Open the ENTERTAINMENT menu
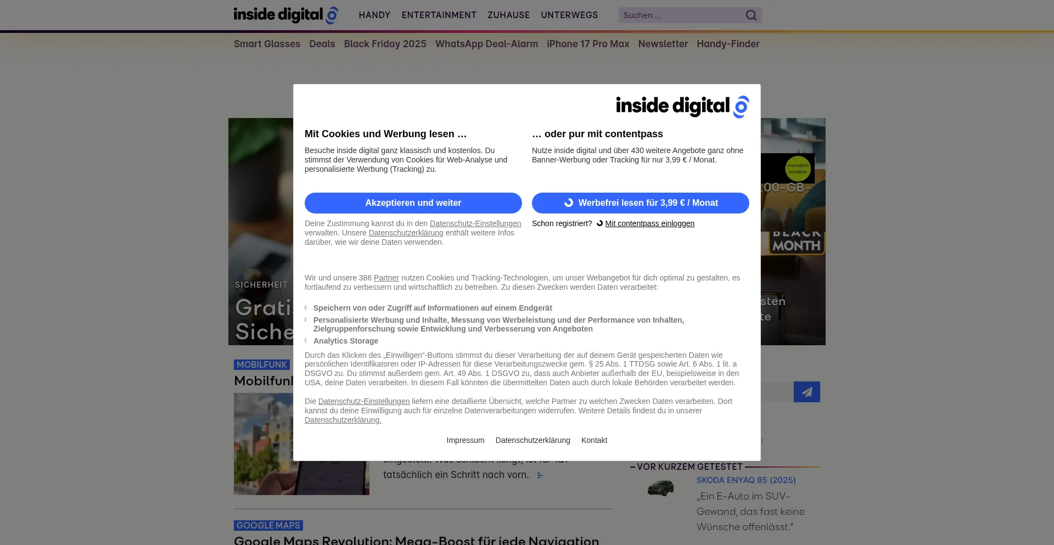Viewport: 1054px width, 545px height. [439, 15]
